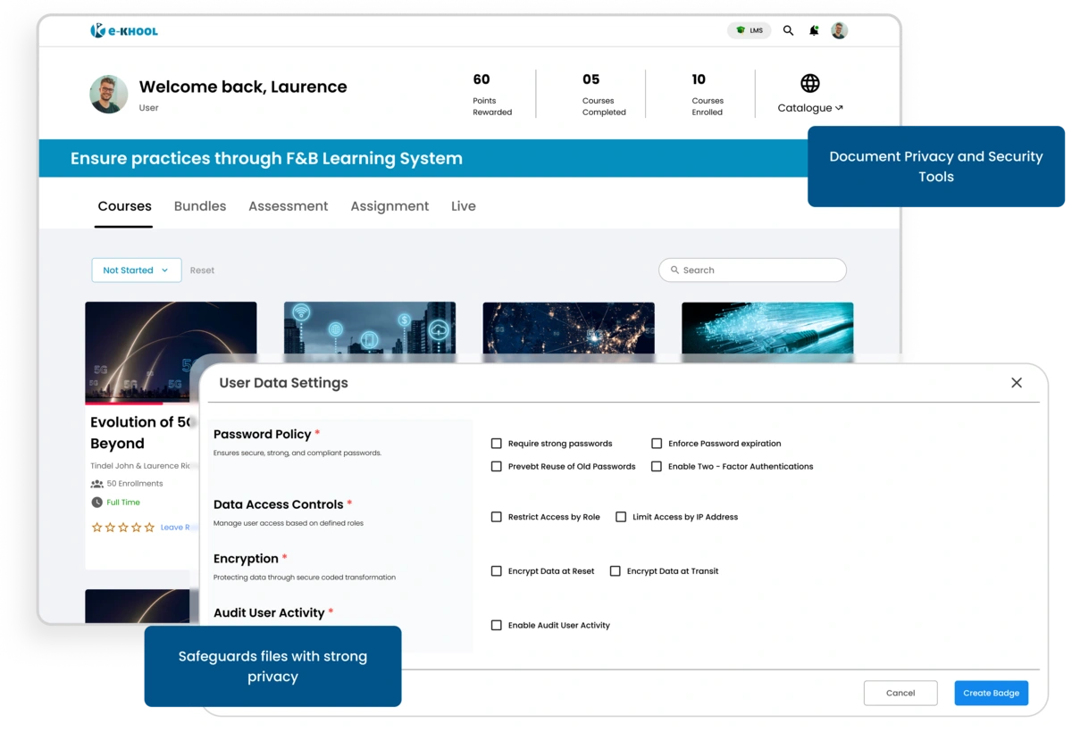
Task: Click the search magnifier inside the course search bar
Action: 675,270
